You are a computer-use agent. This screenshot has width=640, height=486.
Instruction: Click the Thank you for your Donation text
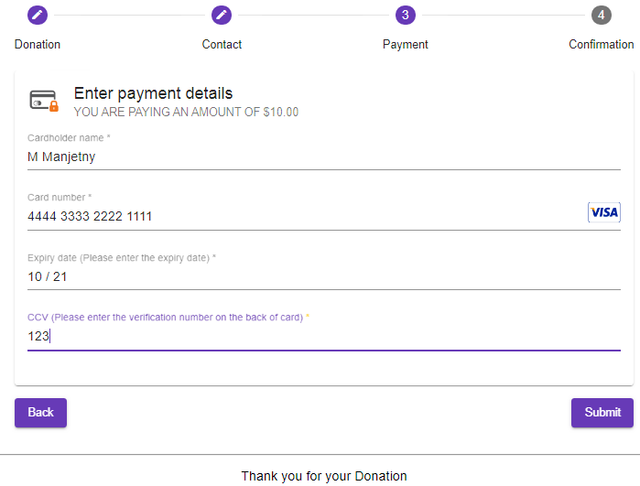[324, 476]
